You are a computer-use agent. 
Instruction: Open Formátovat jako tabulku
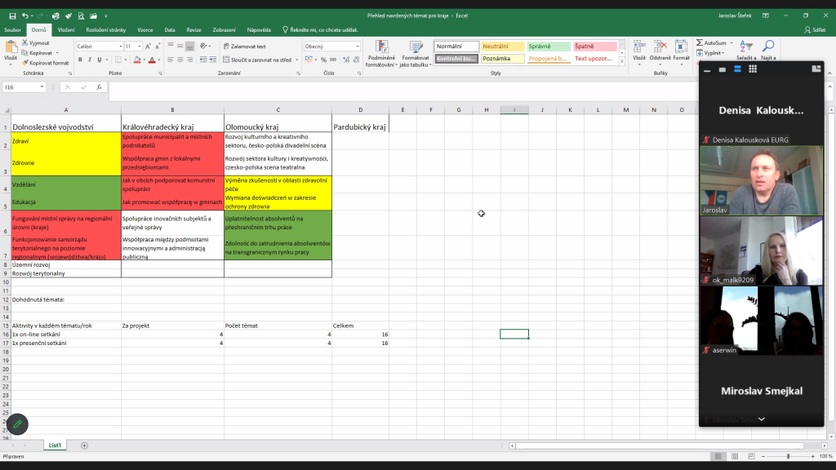[416, 54]
